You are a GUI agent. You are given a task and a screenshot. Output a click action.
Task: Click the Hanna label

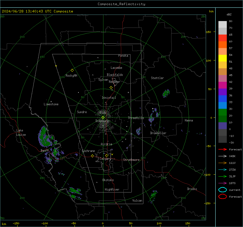click(189, 120)
